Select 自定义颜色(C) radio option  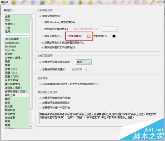[42, 36]
